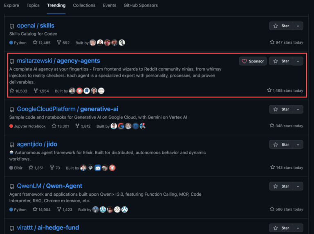This screenshot has height=234, width=314.
Task: View 73 forks of jido
Action: tap(55, 168)
